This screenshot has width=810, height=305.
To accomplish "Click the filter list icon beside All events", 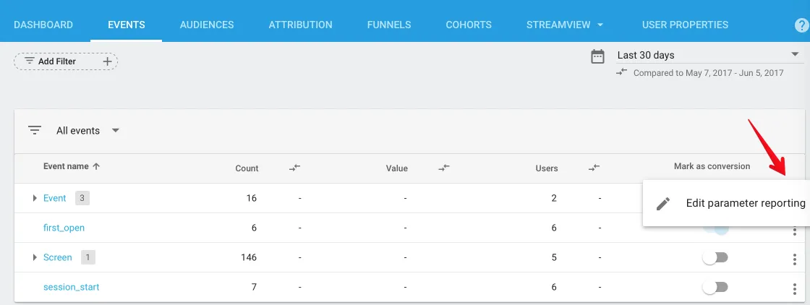I will [35, 131].
